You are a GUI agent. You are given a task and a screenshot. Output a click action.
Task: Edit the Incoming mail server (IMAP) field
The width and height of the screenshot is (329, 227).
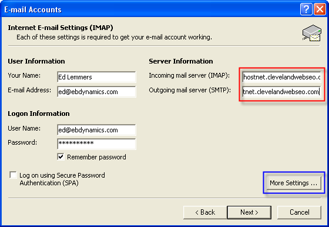(x=281, y=77)
